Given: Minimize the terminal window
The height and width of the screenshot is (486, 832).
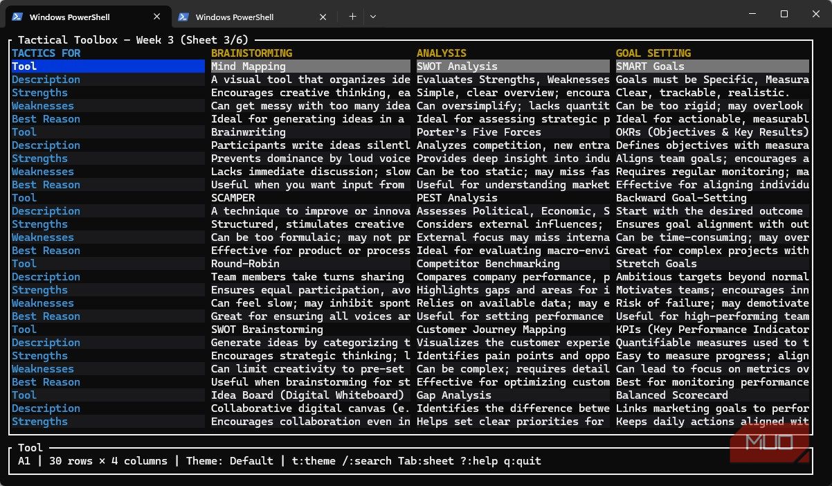Looking at the screenshot, I should [x=752, y=14].
